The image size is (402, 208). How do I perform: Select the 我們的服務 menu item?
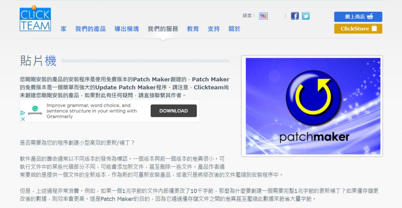tap(163, 29)
